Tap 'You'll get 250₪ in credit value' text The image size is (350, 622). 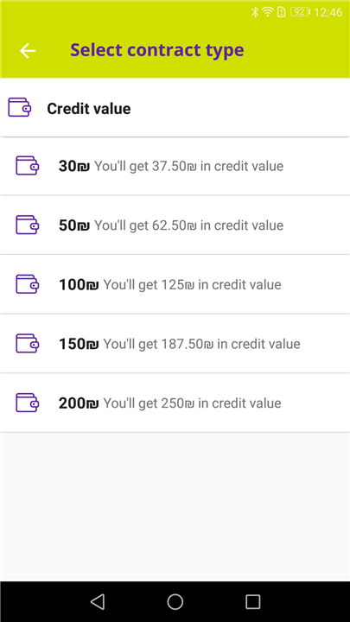click(x=192, y=403)
